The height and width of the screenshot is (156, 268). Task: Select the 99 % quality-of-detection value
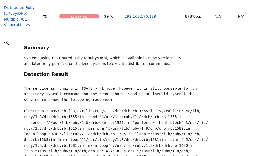109,16
